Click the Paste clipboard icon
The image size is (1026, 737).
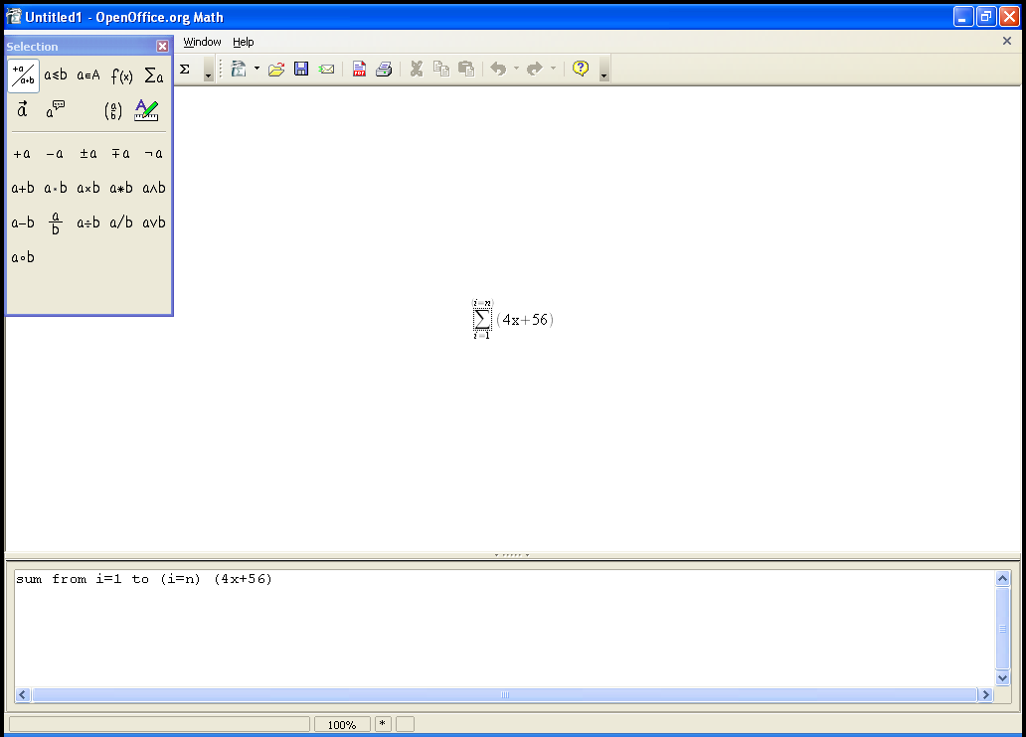[466, 69]
